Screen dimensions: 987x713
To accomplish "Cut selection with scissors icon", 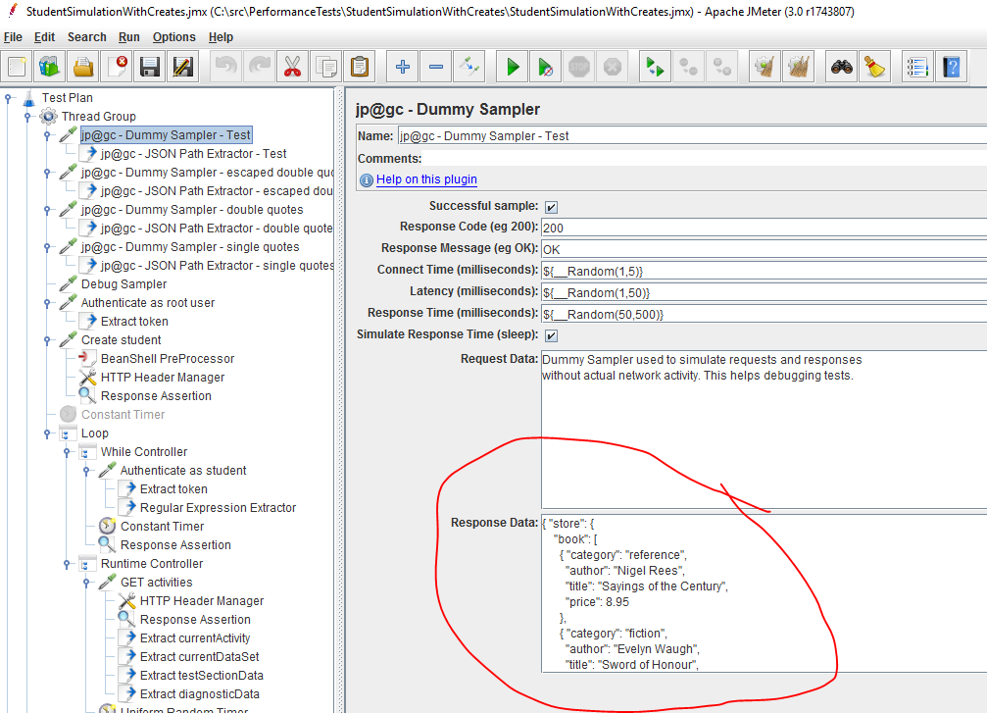I will coord(293,66).
